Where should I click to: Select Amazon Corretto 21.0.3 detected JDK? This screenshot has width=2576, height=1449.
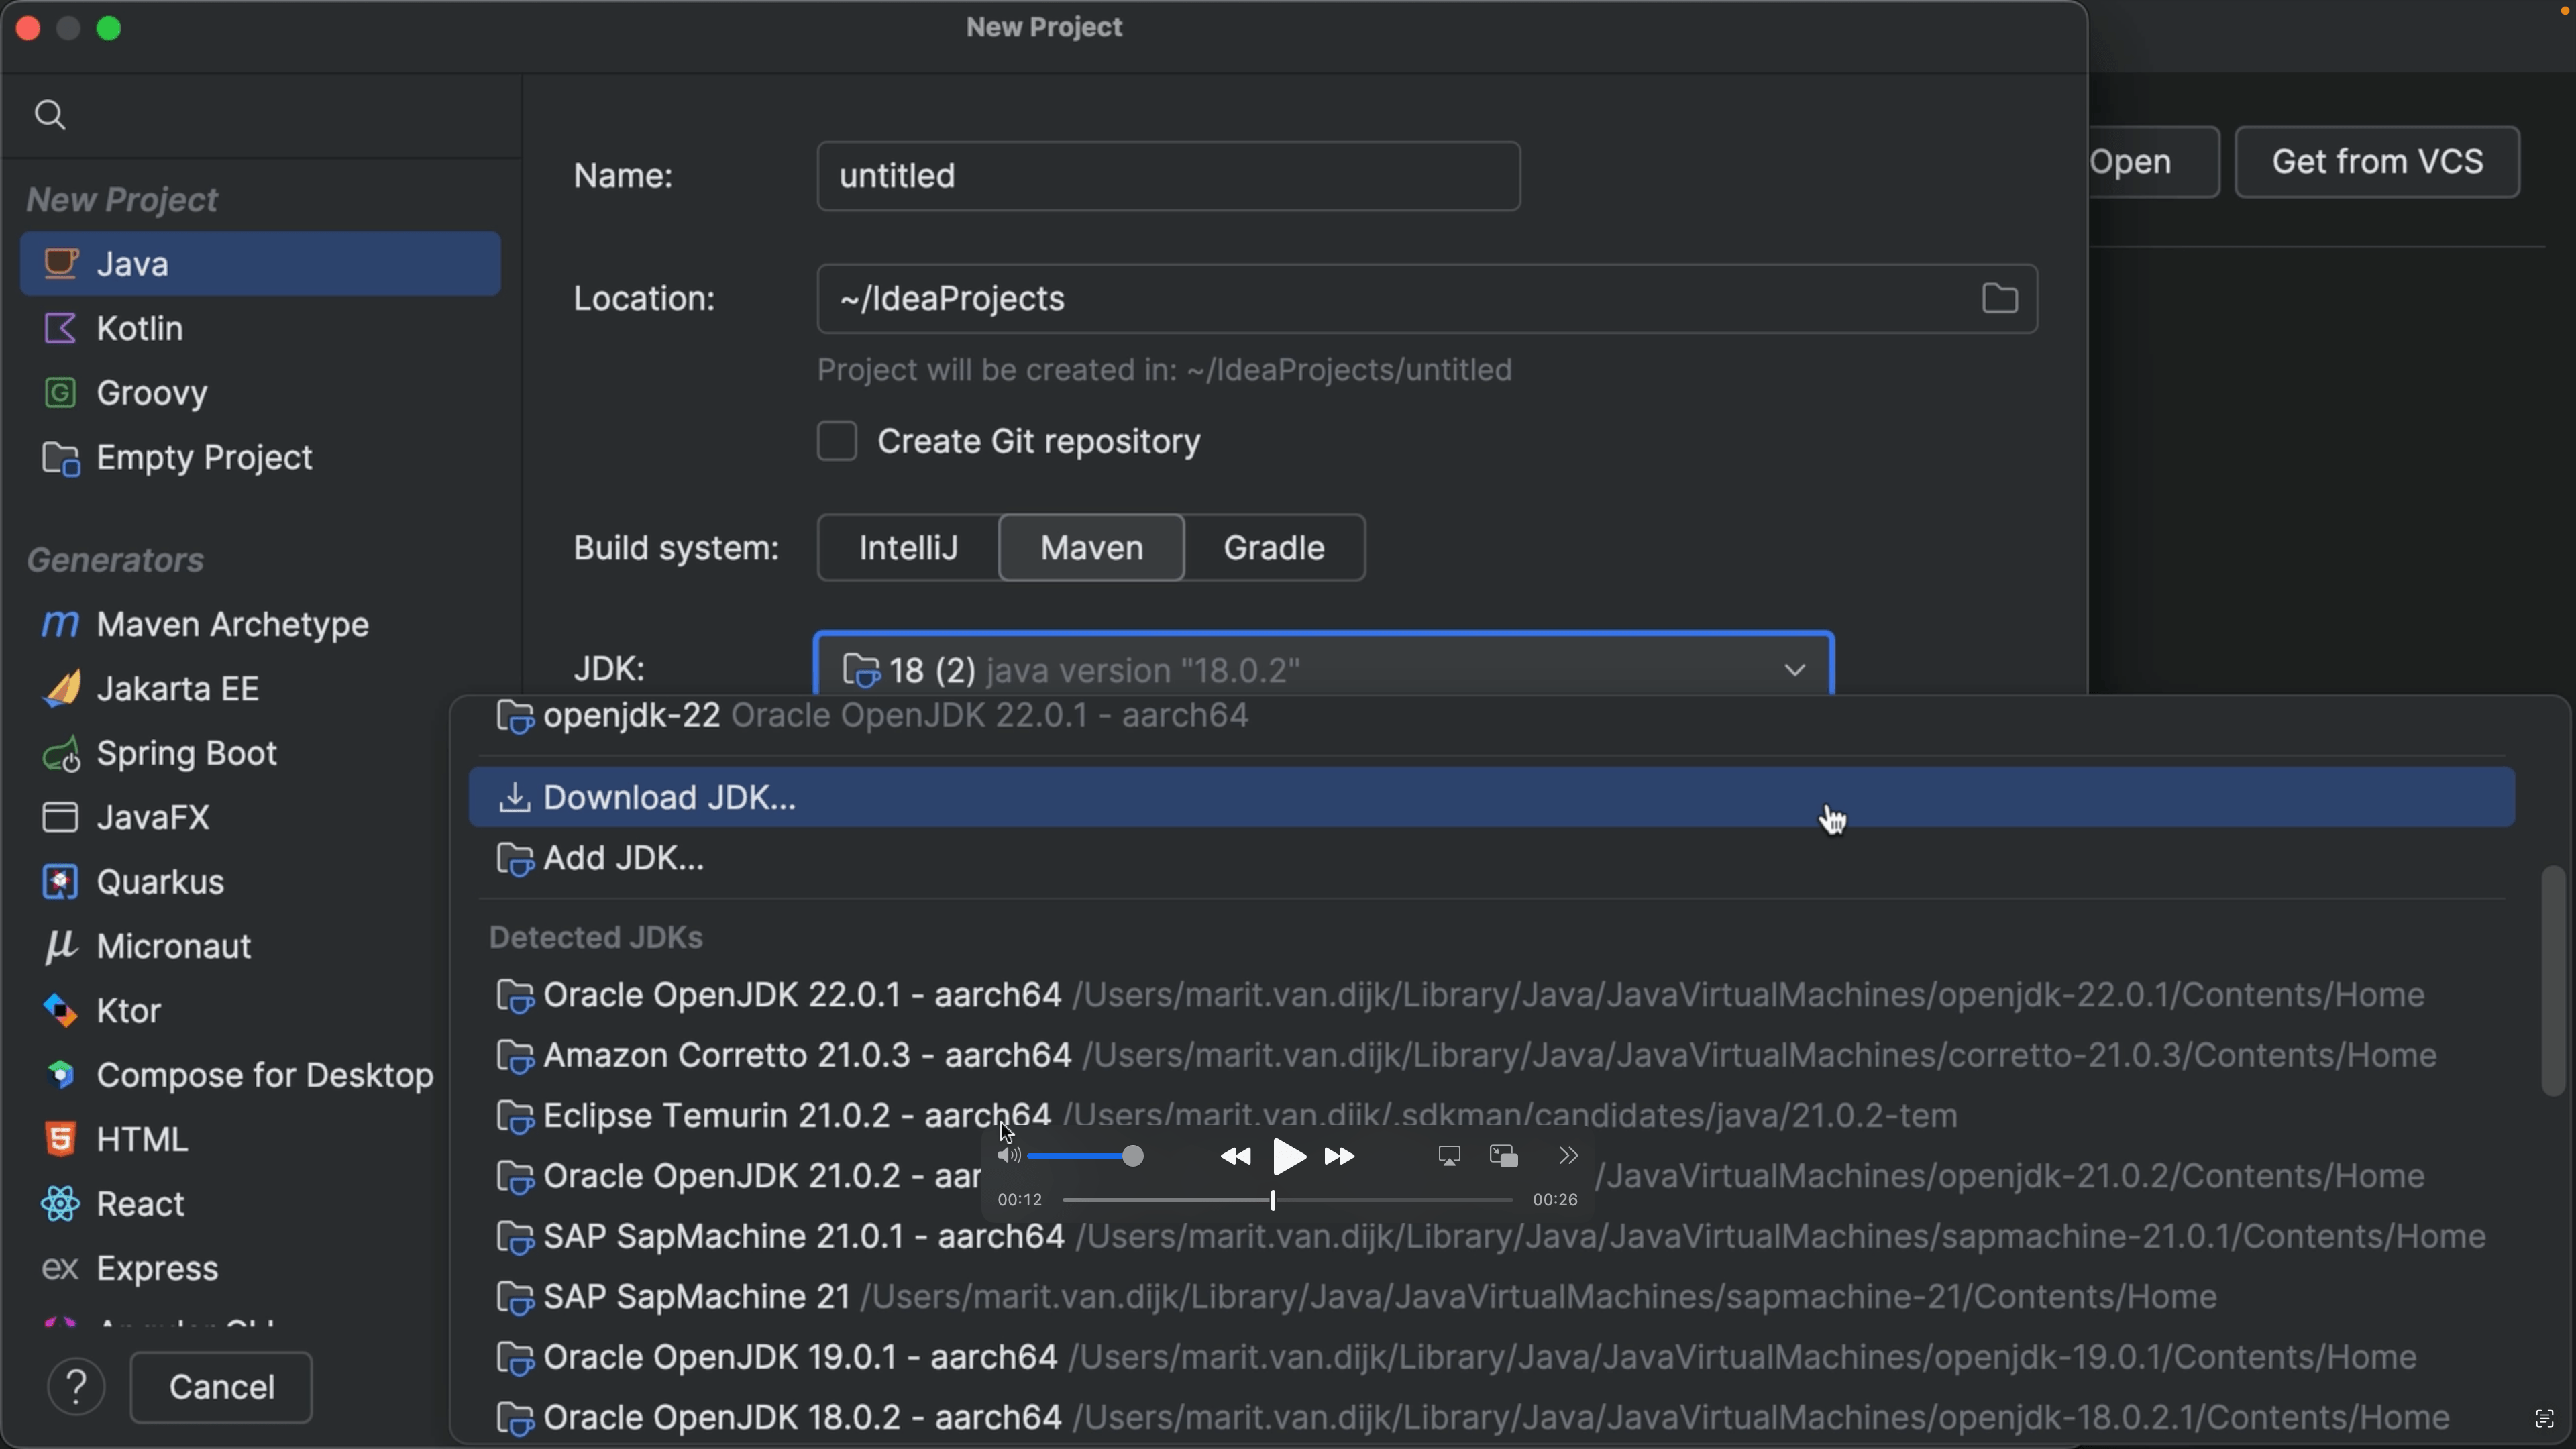(1491, 1055)
